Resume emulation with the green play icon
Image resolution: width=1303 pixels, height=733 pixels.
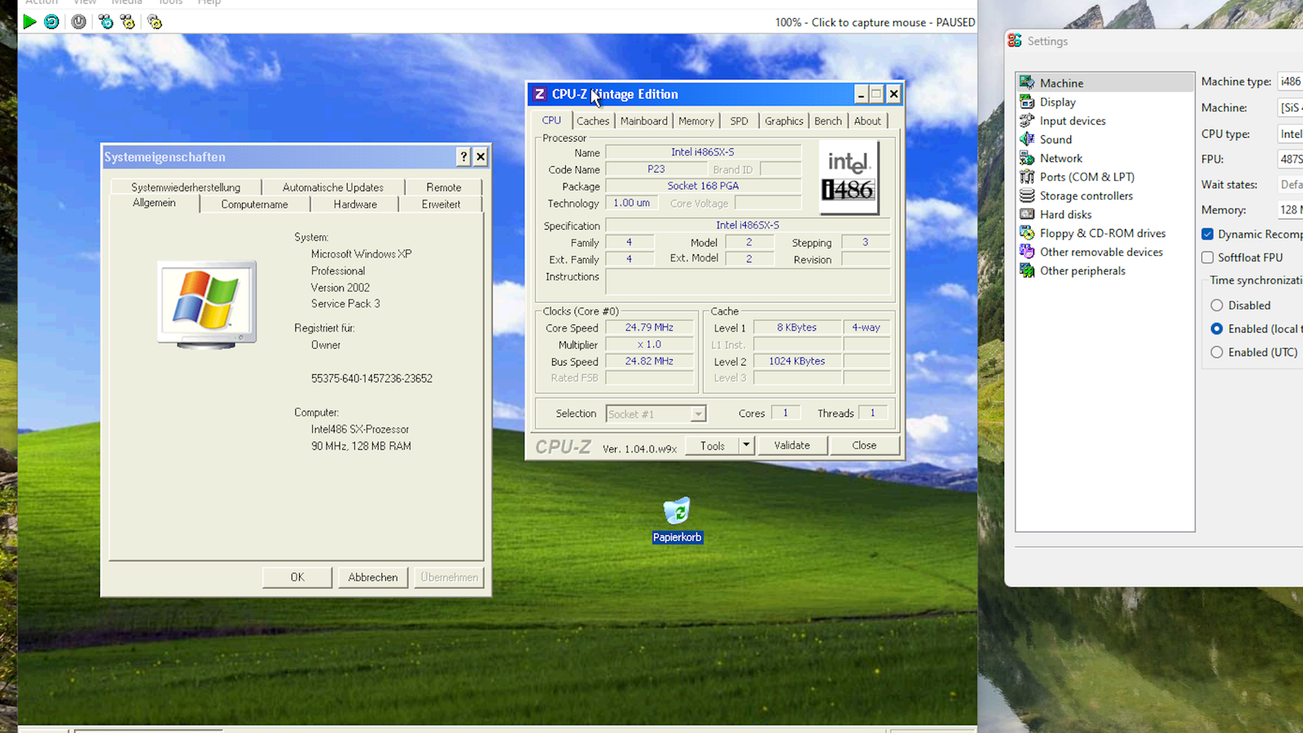[x=30, y=22]
